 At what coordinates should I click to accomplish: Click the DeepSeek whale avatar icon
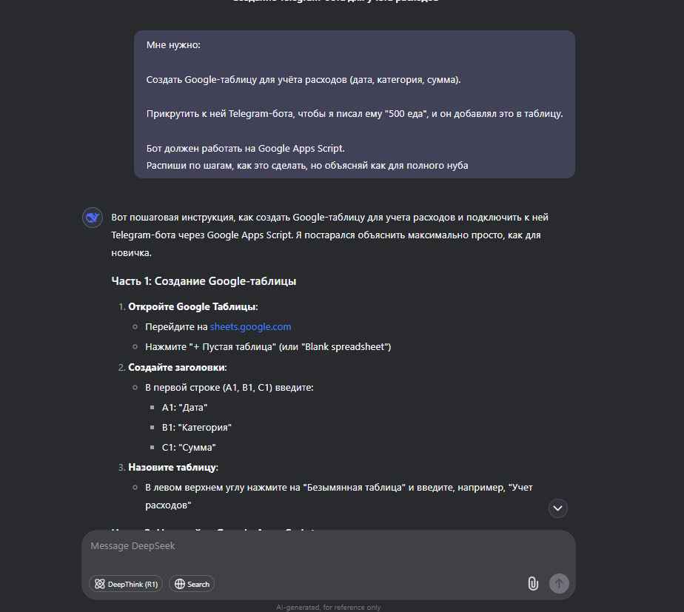93,218
